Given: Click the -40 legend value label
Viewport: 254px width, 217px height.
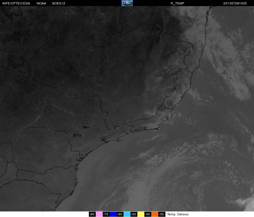Looking at the screenshot, I should coord(148,214).
